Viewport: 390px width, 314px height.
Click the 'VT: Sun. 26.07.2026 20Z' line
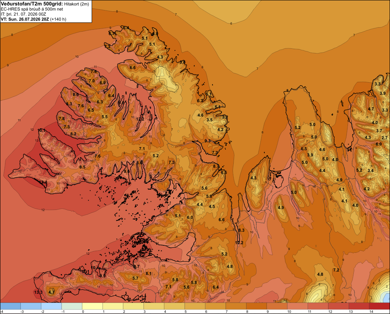click(25, 19)
